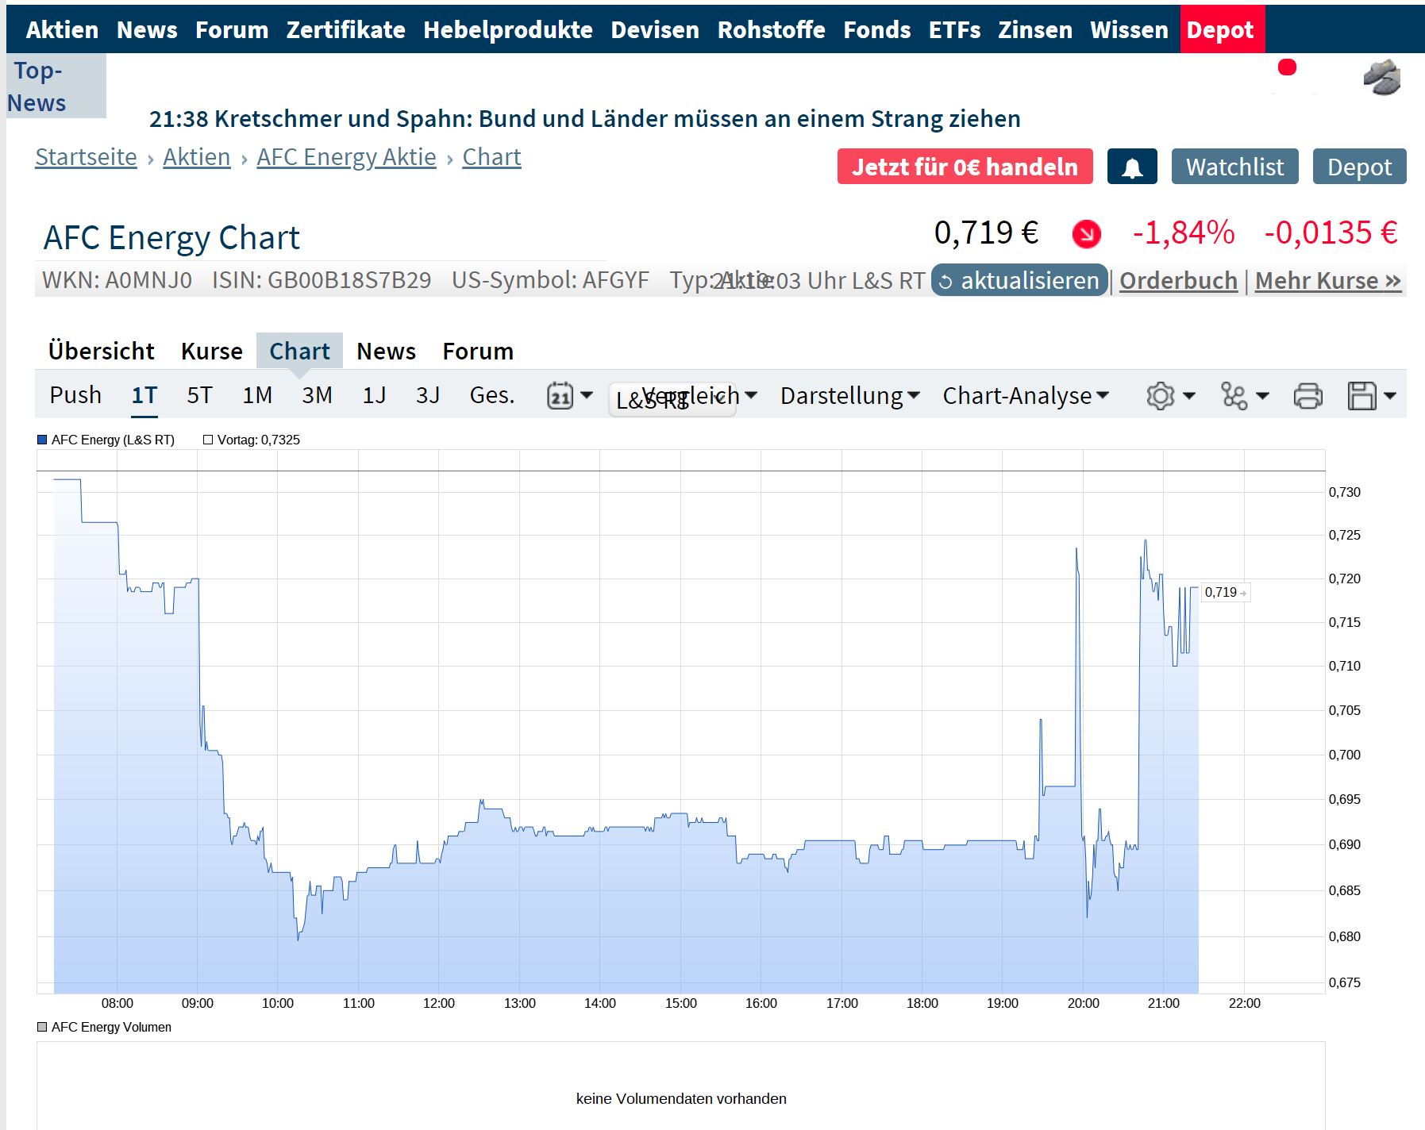
Task: Print the chart with printer icon
Action: (1308, 395)
